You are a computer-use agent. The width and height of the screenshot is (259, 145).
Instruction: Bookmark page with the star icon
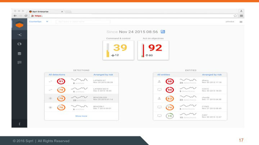tap(235, 16)
